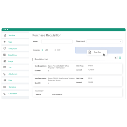Screen dimensions: 127x127
Task: Select the Print component label
Action: pyautogui.click(x=10, y=80)
